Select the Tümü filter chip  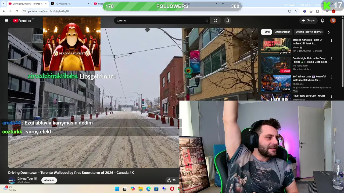[266, 32]
